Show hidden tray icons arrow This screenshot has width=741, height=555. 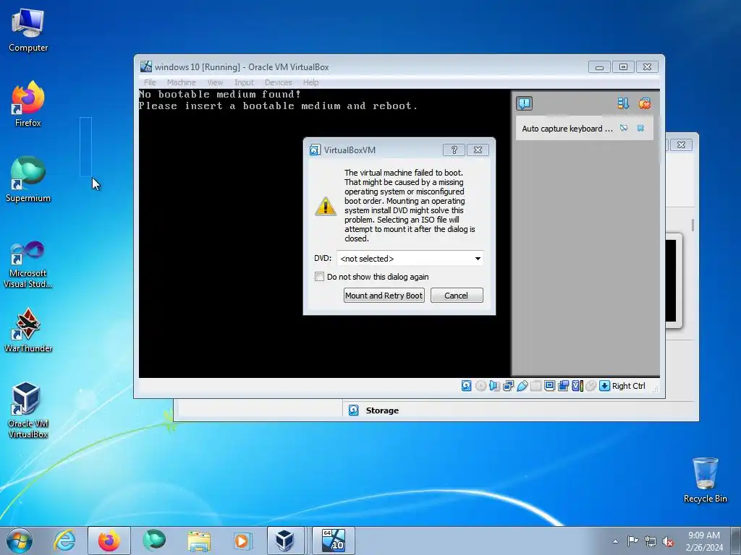pyautogui.click(x=615, y=541)
